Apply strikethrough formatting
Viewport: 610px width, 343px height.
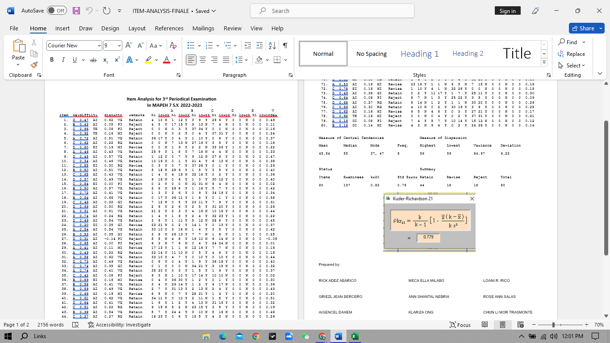(93, 60)
